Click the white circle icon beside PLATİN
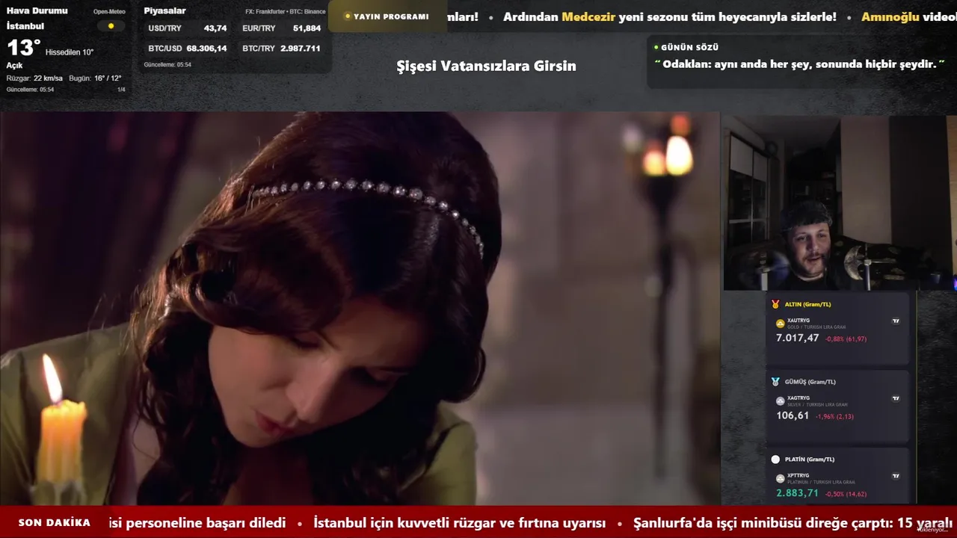The image size is (957, 538). (x=775, y=460)
